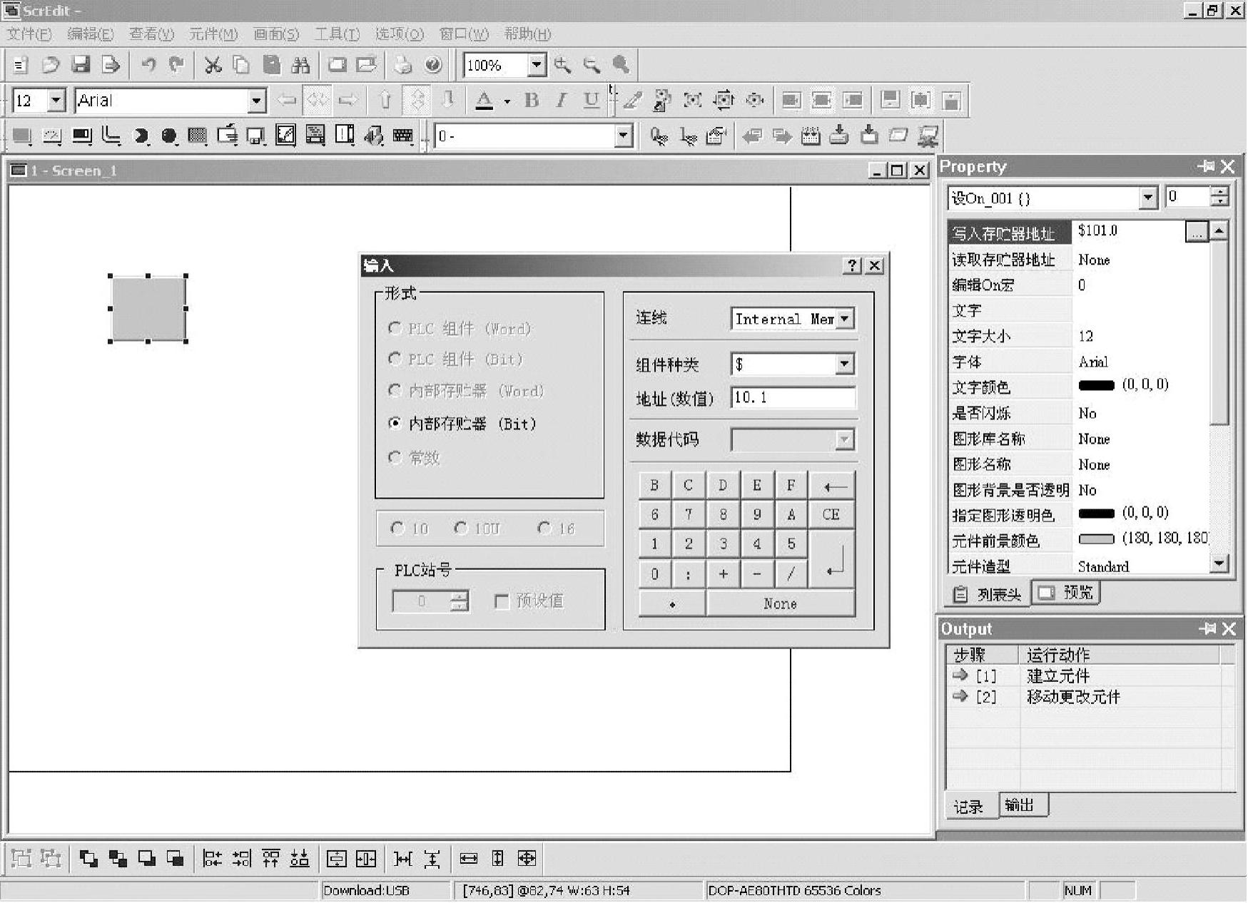This screenshot has width=1248, height=903.
Task: Click the Property list scrollbar down arrow
Action: click(1219, 563)
